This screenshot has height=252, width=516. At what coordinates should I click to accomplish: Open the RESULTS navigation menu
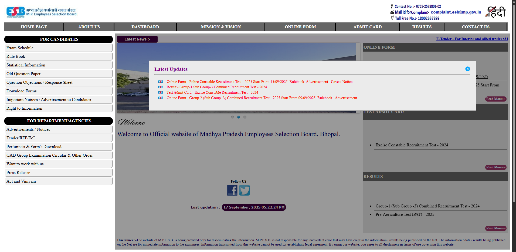click(x=422, y=27)
